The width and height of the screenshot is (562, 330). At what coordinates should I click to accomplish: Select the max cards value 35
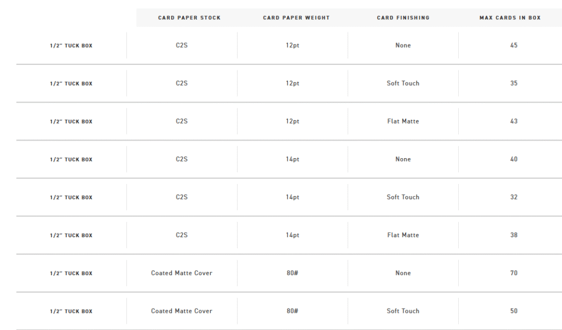tap(514, 83)
